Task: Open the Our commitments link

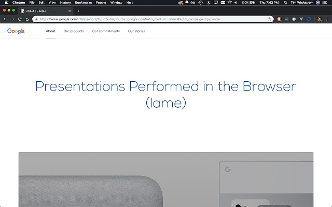Action: [106, 31]
